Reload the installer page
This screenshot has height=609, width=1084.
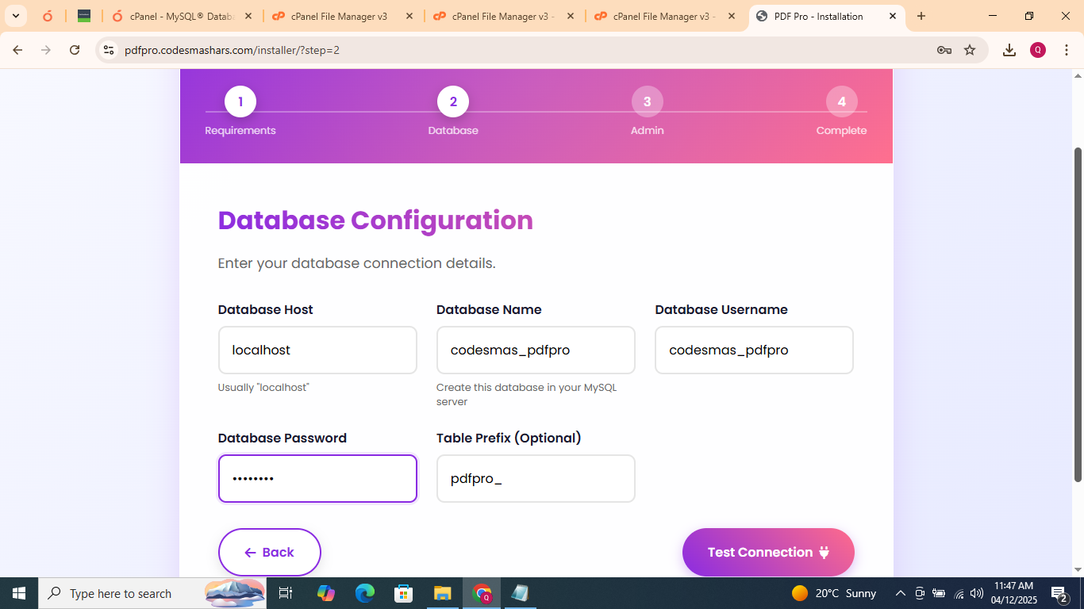[75, 49]
